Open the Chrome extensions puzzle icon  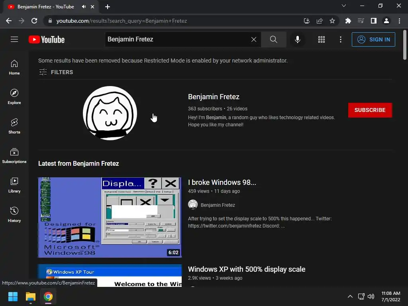(348, 21)
